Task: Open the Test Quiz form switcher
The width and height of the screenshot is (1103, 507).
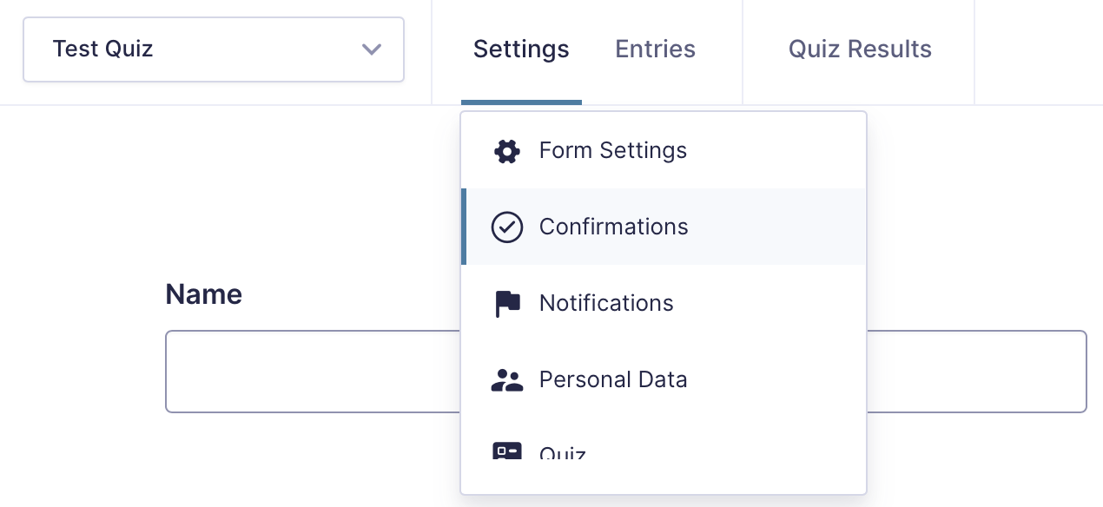Action: point(174,49)
